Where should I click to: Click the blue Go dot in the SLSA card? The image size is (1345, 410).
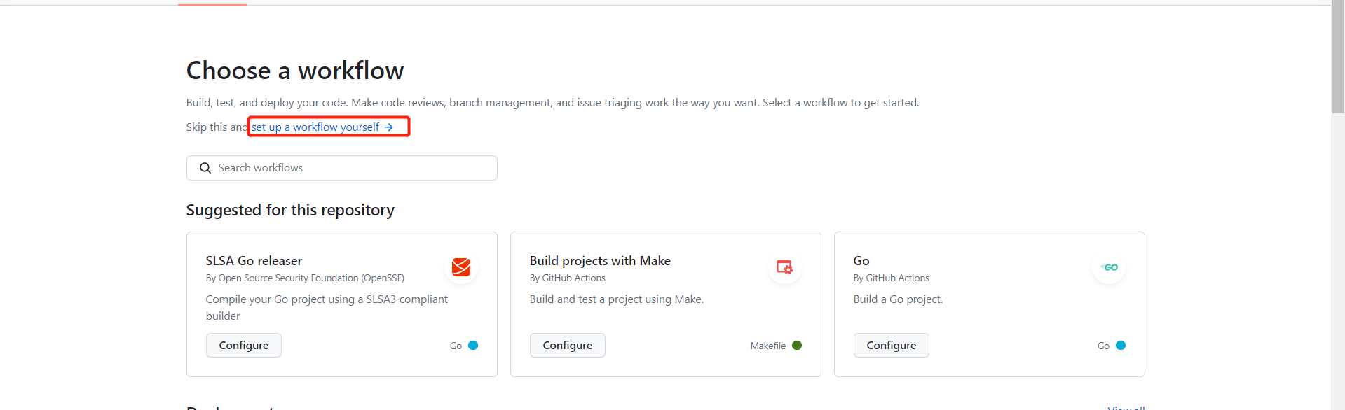[473, 346]
